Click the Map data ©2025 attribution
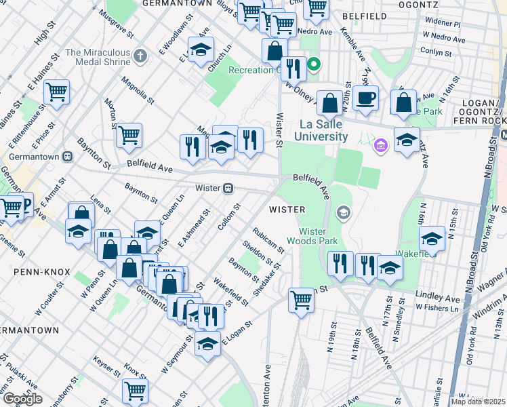This screenshot has height=407, width=507. click(x=479, y=402)
